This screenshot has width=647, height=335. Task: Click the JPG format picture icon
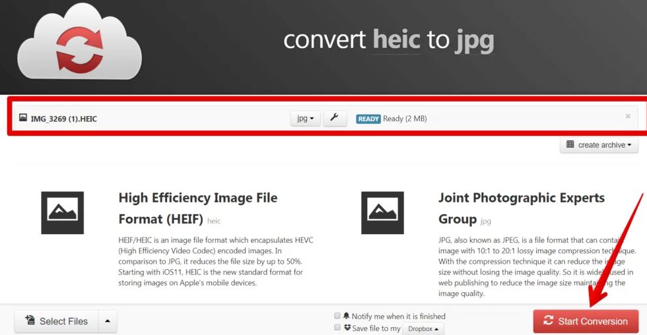pyautogui.click(x=382, y=213)
